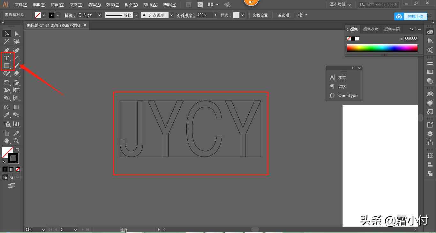
Task: Expand the 5 点圆形 brush dropdown
Action: 172,15
